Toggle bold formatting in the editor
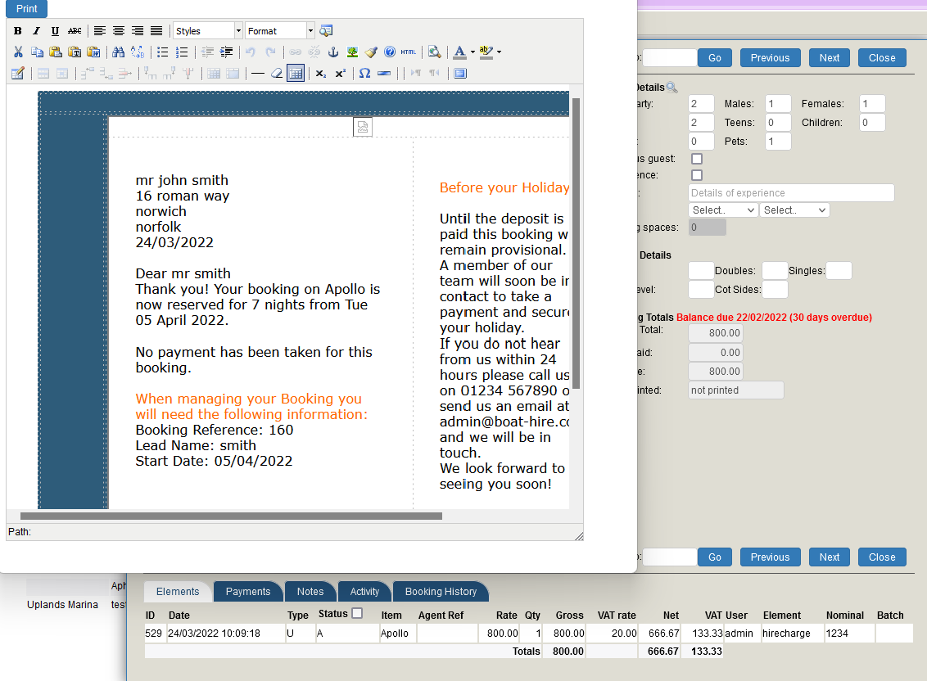This screenshot has width=927, height=681. (18, 31)
